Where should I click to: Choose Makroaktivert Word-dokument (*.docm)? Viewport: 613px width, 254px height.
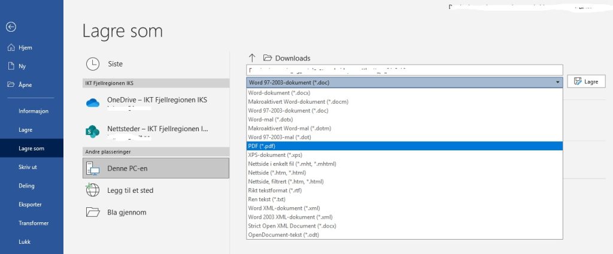pyautogui.click(x=405, y=102)
